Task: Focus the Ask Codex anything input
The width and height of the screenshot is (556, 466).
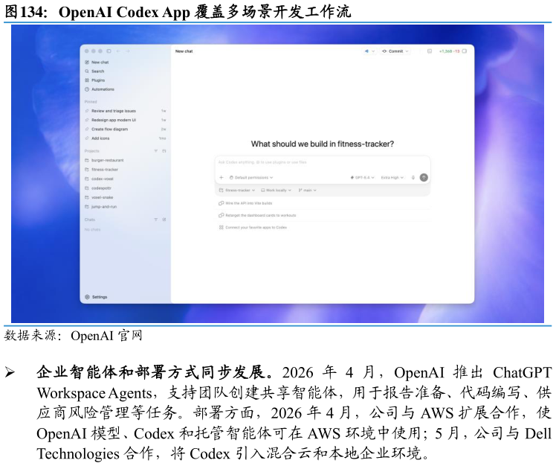Action: coord(323,162)
